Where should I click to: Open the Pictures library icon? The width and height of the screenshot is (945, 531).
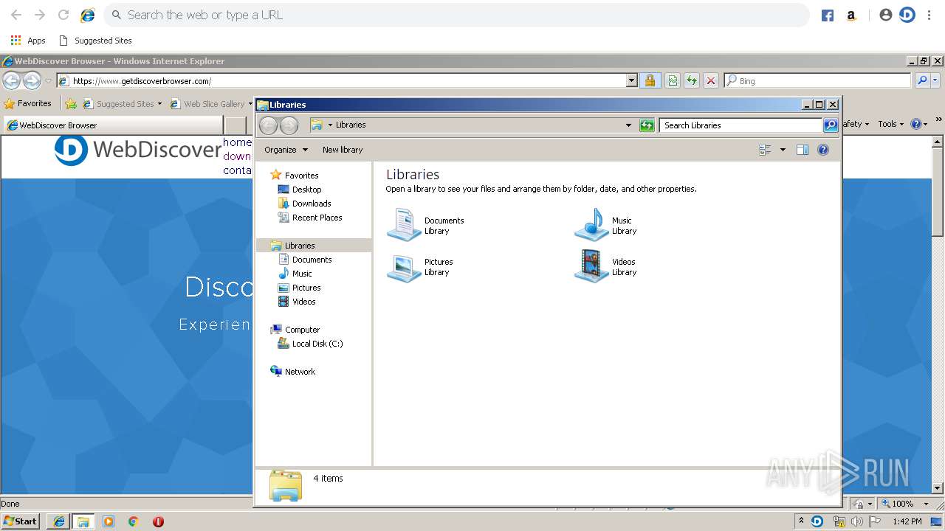(404, 266)
